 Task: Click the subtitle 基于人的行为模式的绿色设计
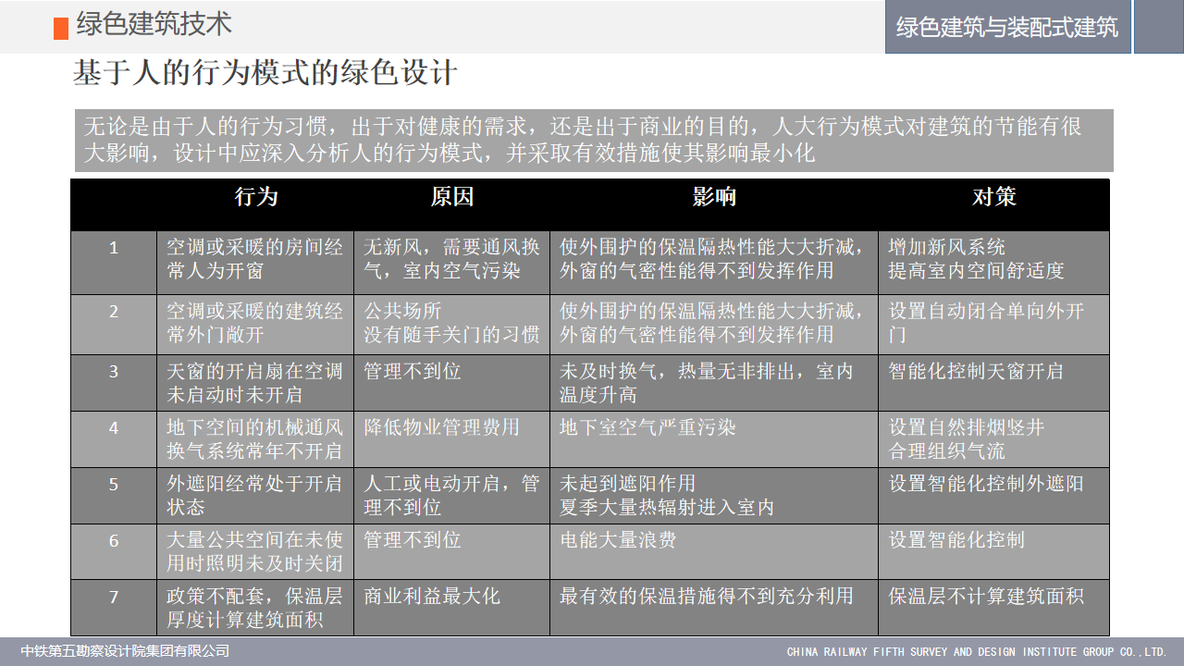click(x=265, y=73)
